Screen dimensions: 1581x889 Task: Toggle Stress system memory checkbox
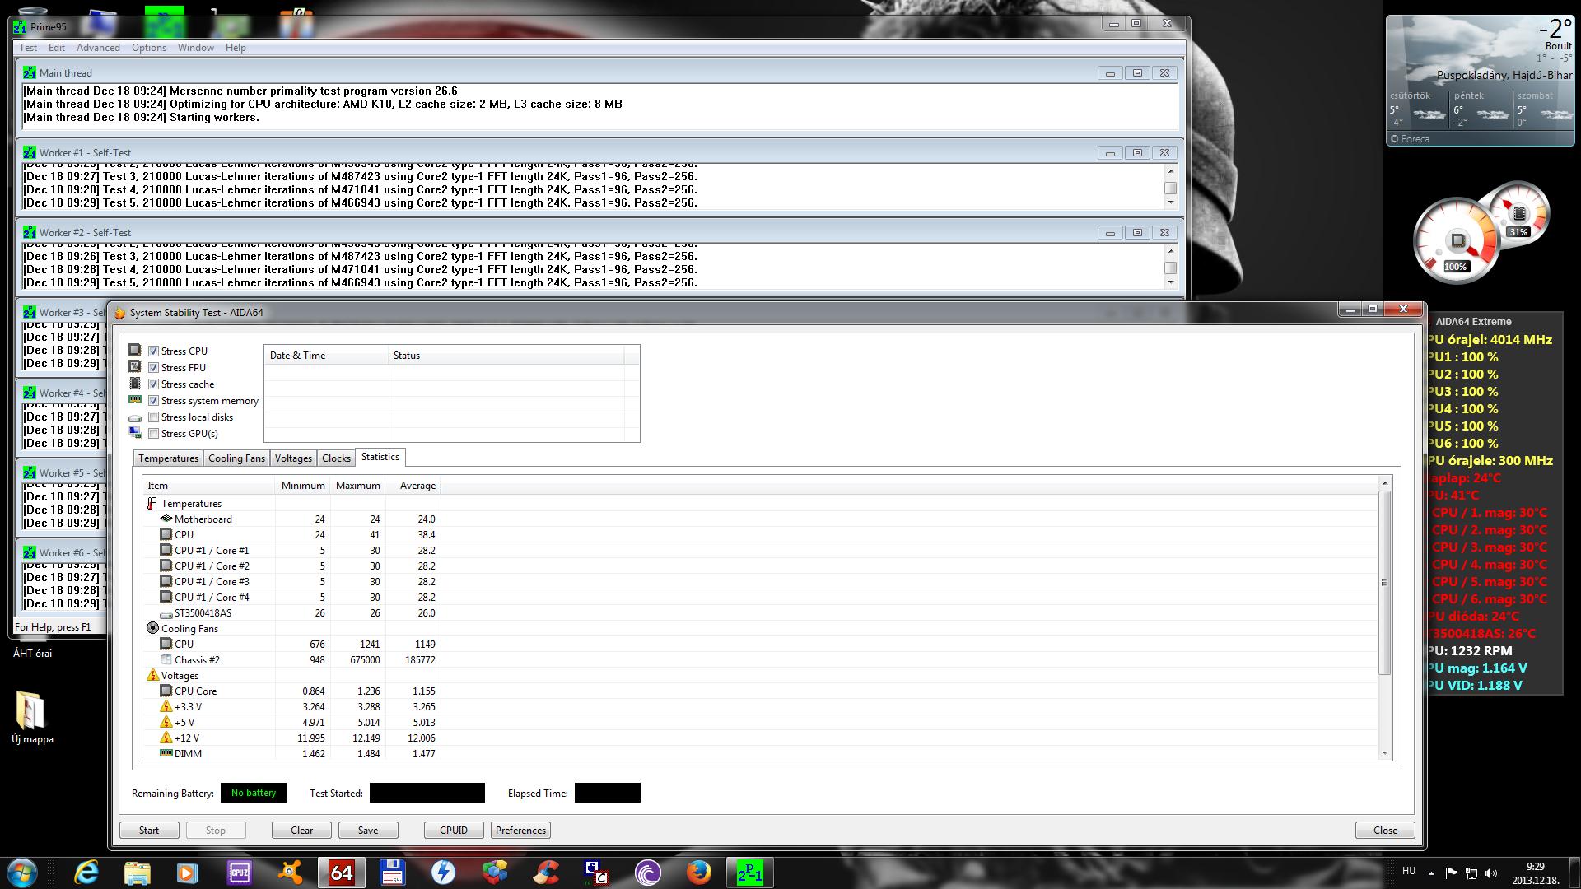153,401
